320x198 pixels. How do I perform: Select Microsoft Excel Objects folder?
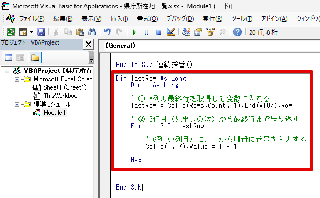click(x=63, y=79)
